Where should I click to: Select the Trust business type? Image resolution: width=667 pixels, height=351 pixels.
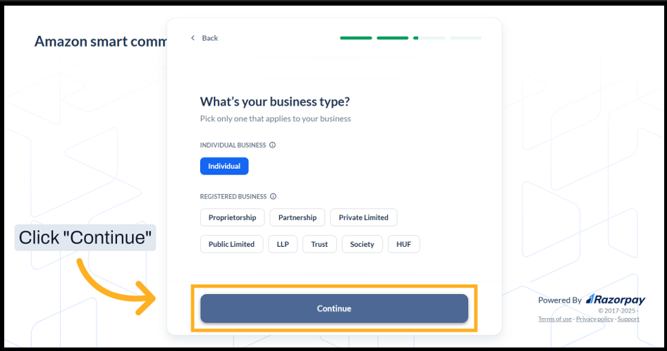coord(319,245)
